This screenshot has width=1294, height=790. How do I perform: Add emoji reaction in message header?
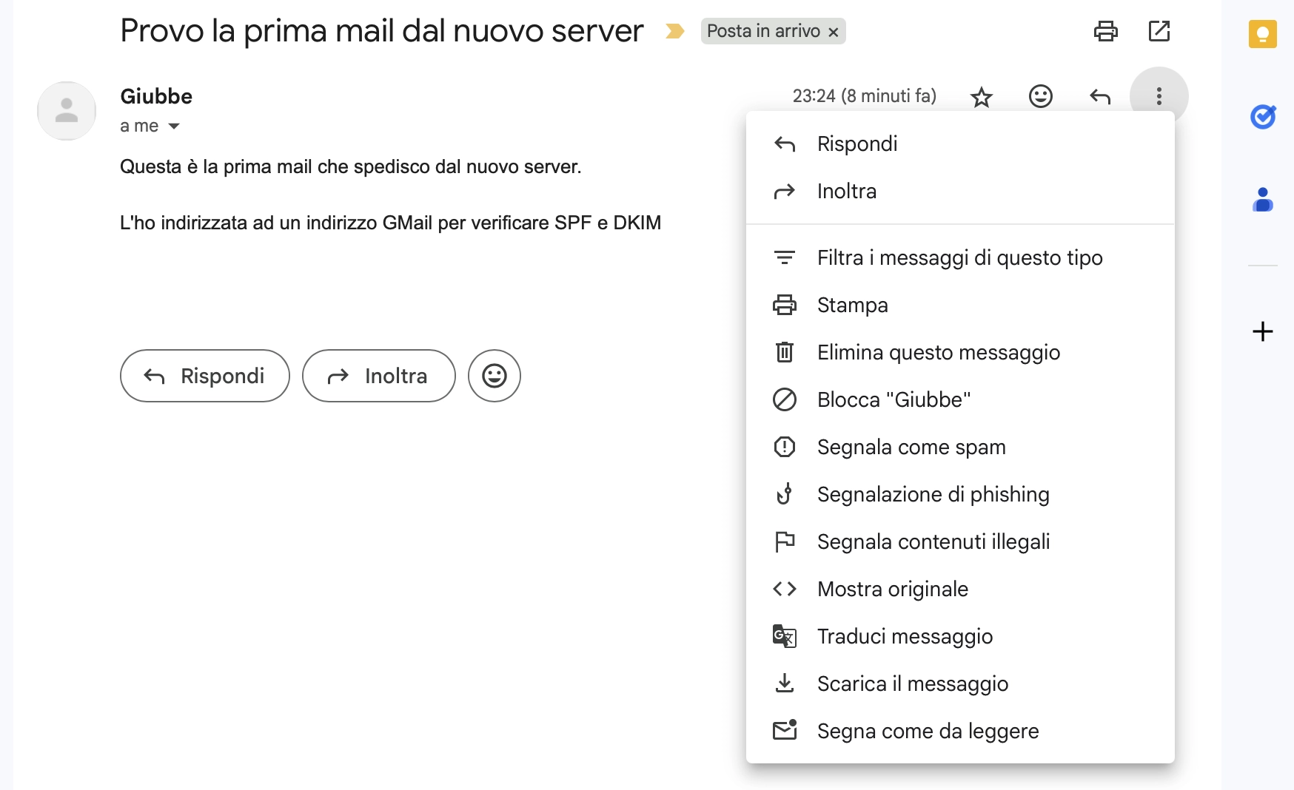point(1040,96)
